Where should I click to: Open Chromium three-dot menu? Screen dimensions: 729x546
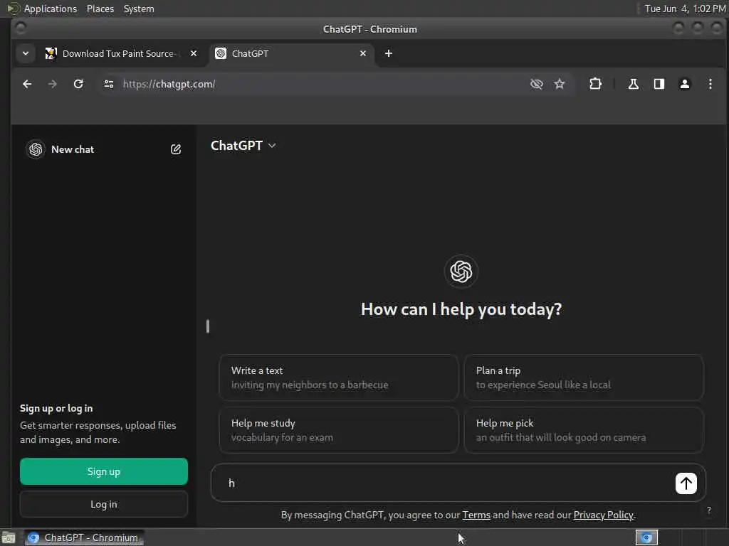tap(710, 84)
